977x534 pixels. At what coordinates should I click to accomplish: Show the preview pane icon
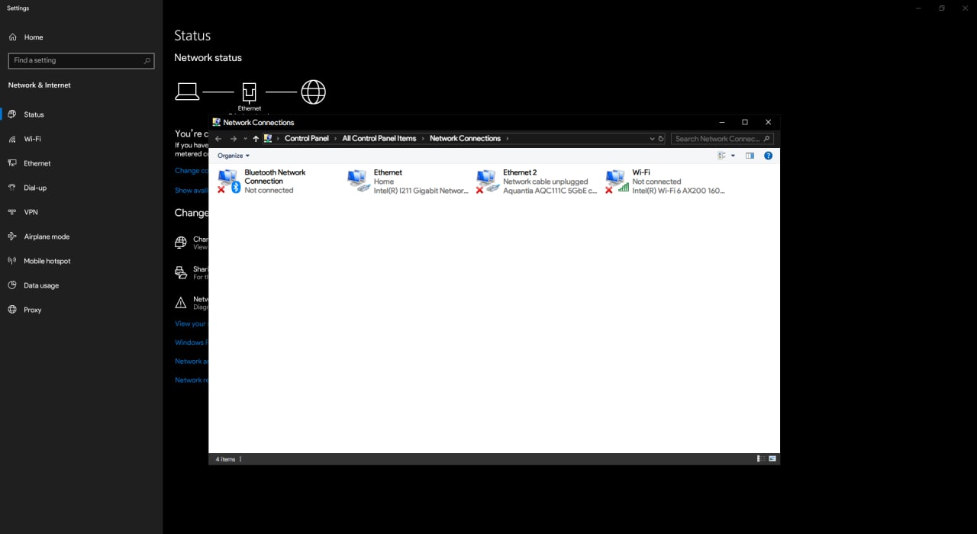point(750,156)
